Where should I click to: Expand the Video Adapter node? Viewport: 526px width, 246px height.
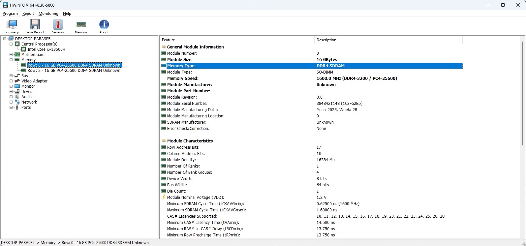coord(11,81)
